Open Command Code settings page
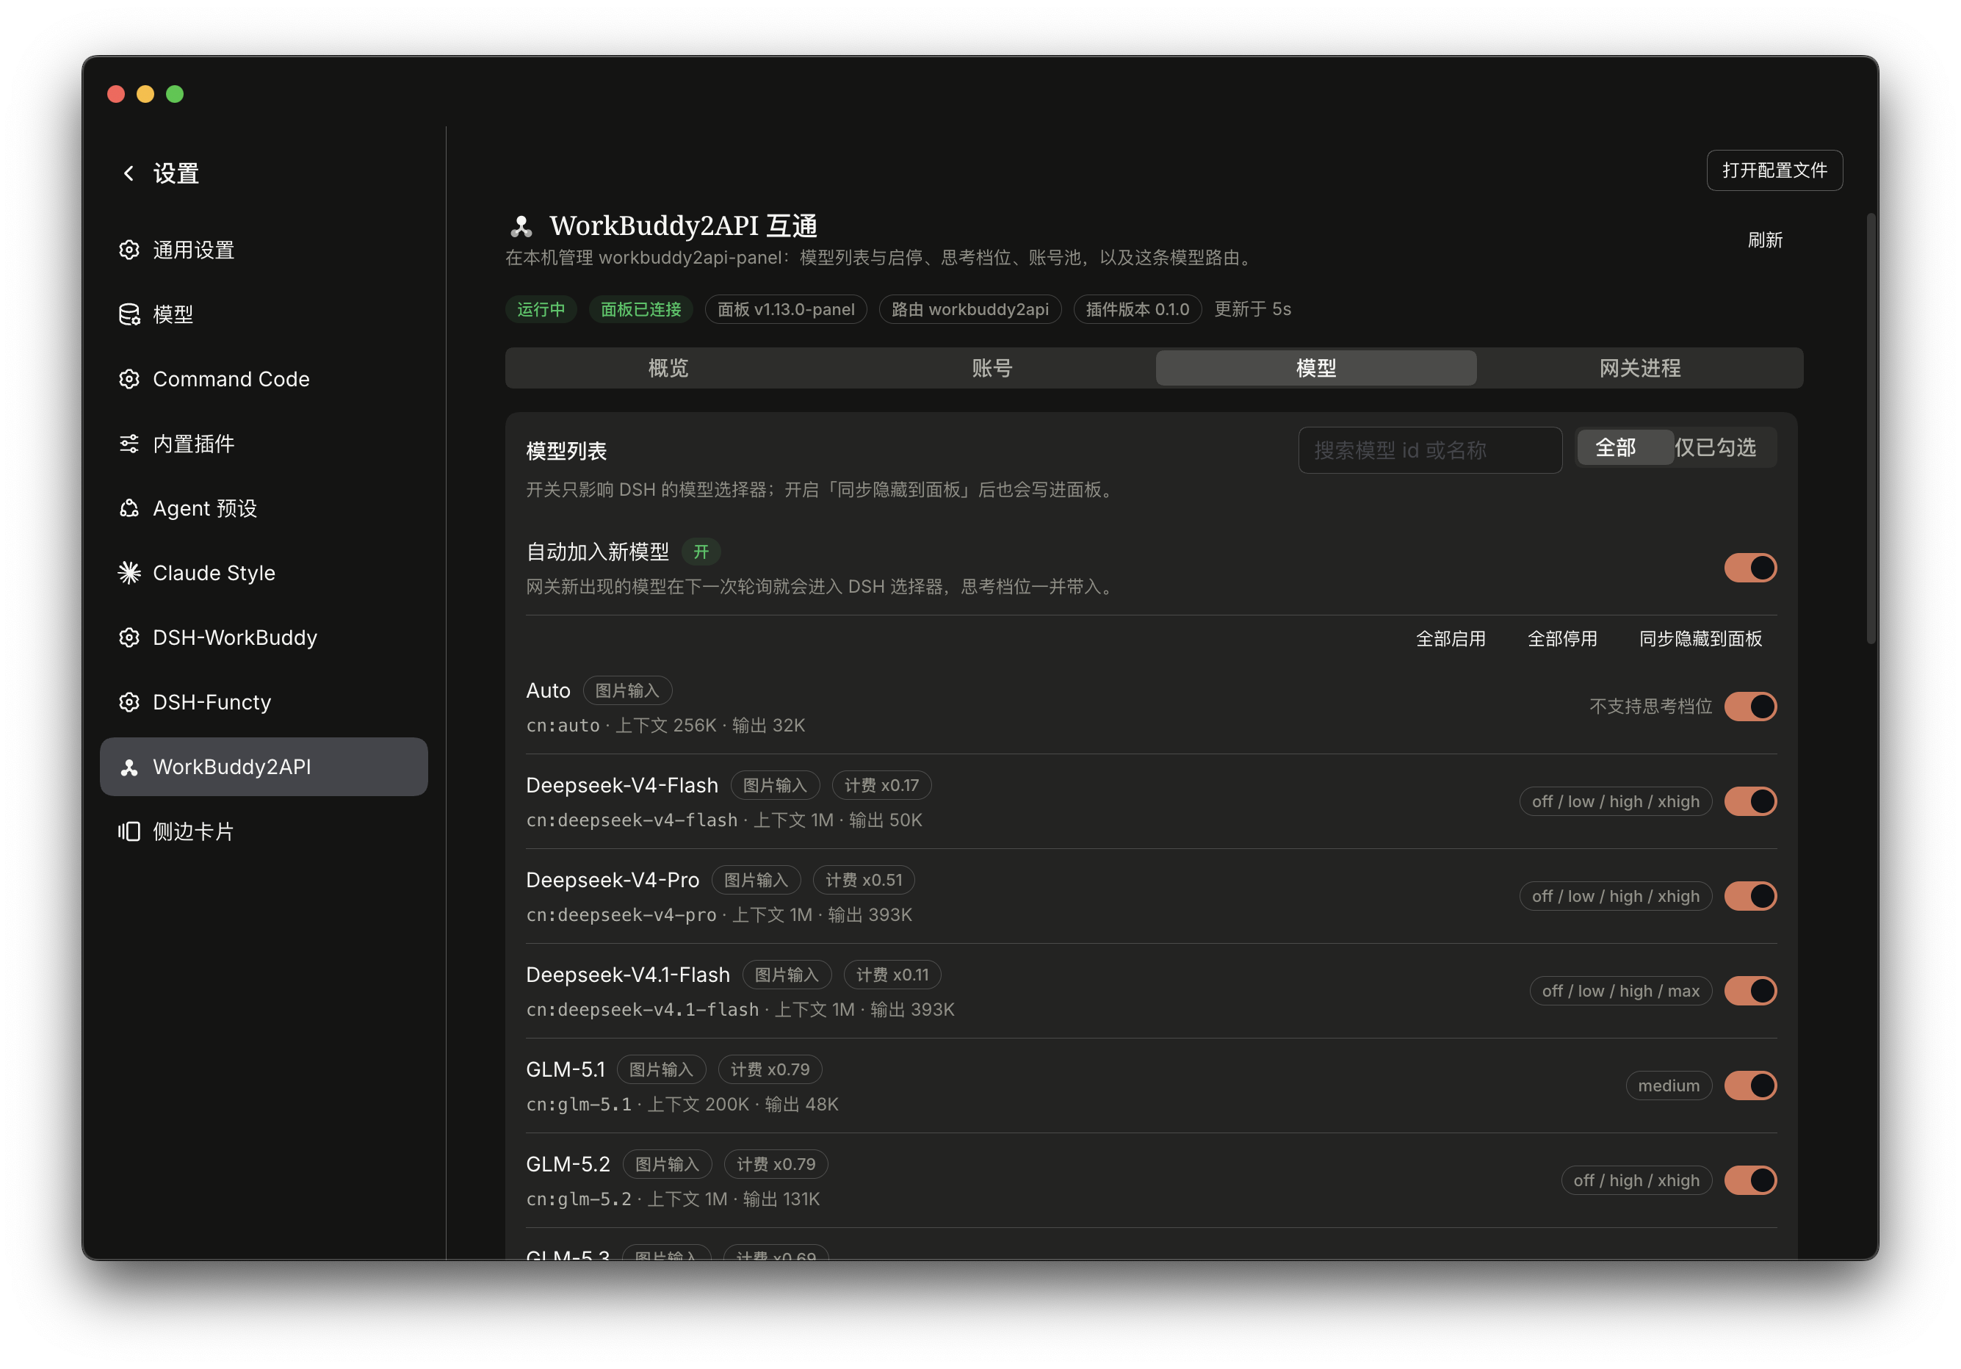1961x1369 pixels. tap(263, 378)
